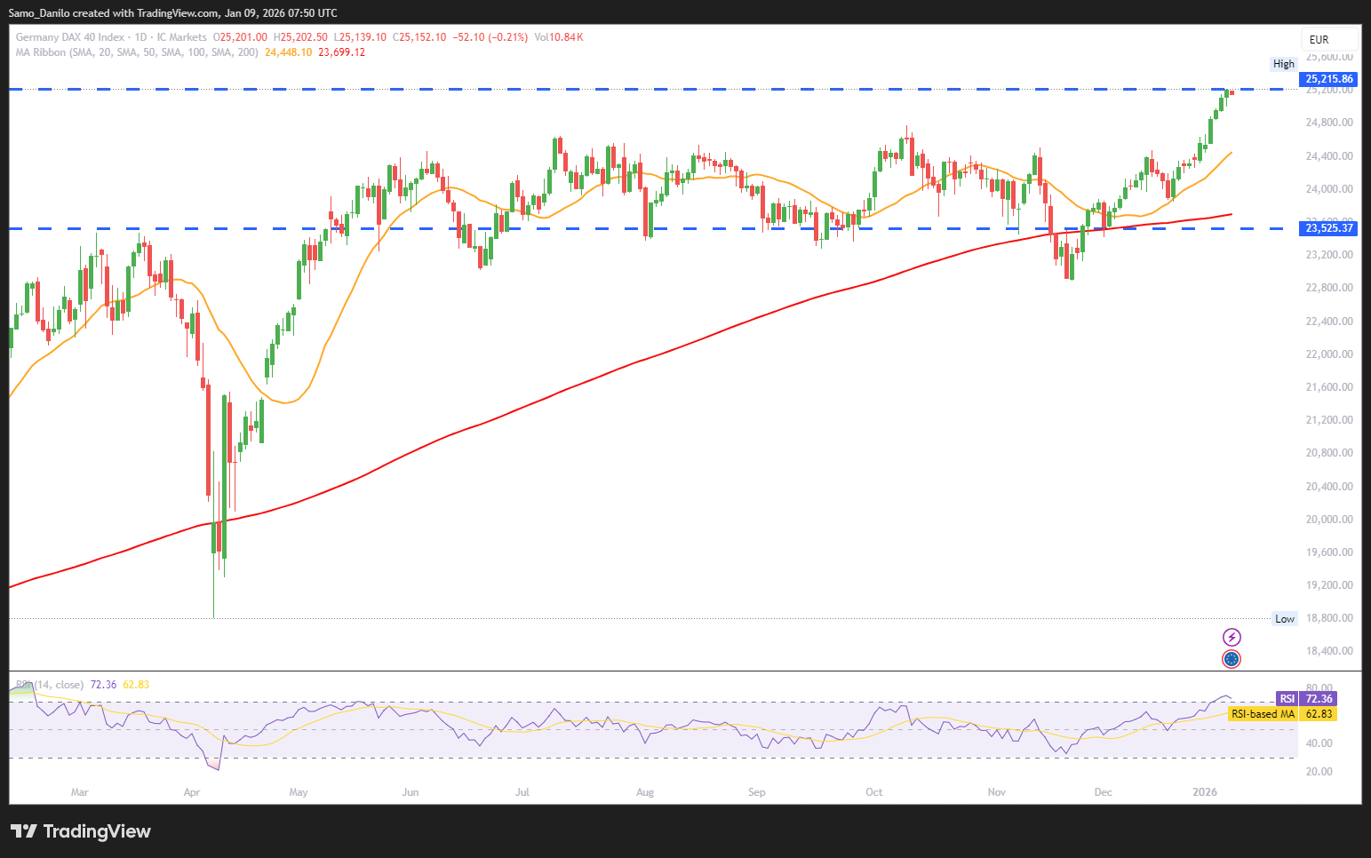This screenshot has width=1371, height=858.
Task: Click the 2026 label on time axis
Action: [x=1204, y=792]
